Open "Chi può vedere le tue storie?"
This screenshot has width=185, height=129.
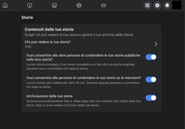pyautogui.click(x=48, y=42)
